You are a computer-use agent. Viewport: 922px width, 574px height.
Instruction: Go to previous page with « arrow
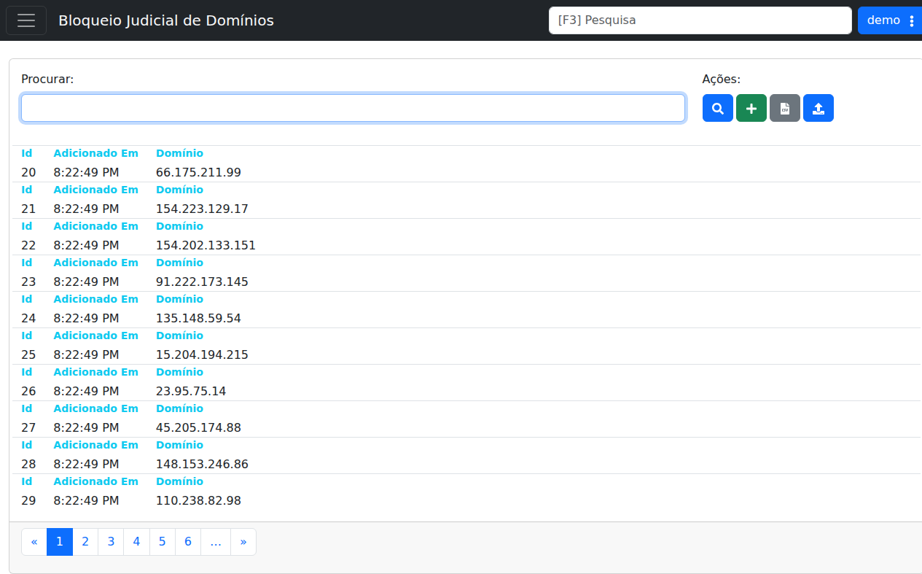[34, 542]
